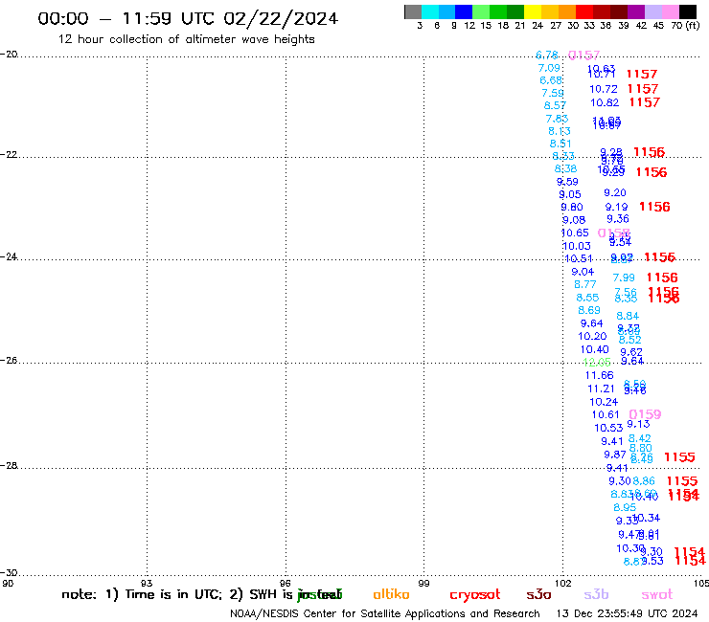Click the "6.78" wave height near latitude -20
The width and height of the screenshot is (709, 622).
click(547, 56)
